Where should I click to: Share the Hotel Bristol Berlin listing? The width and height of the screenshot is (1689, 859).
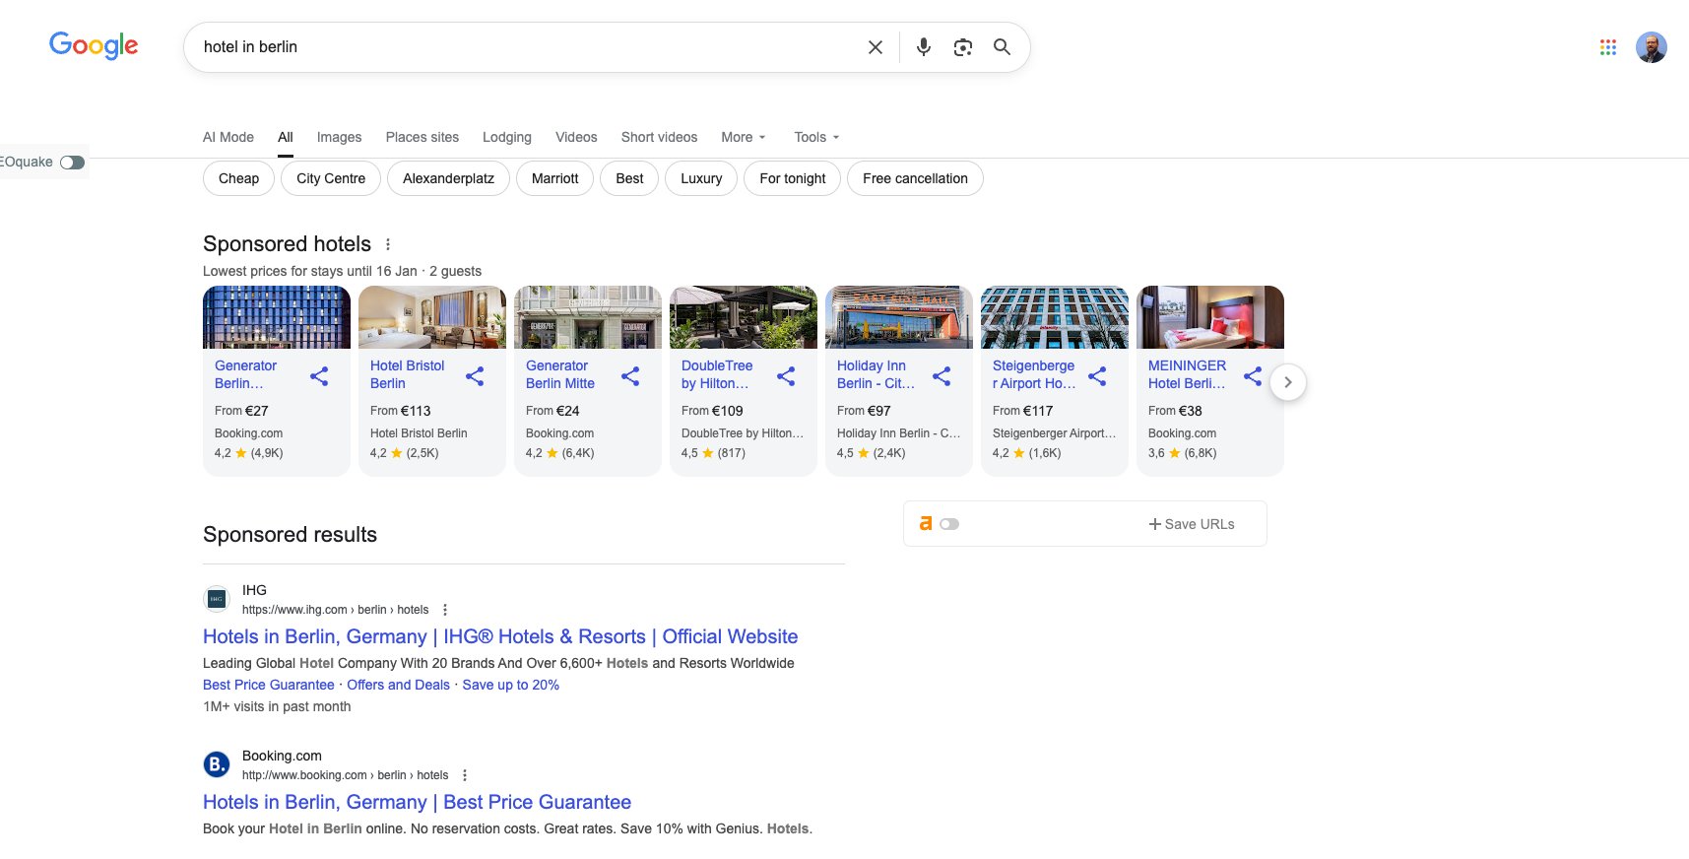click(x=475, y=376)
